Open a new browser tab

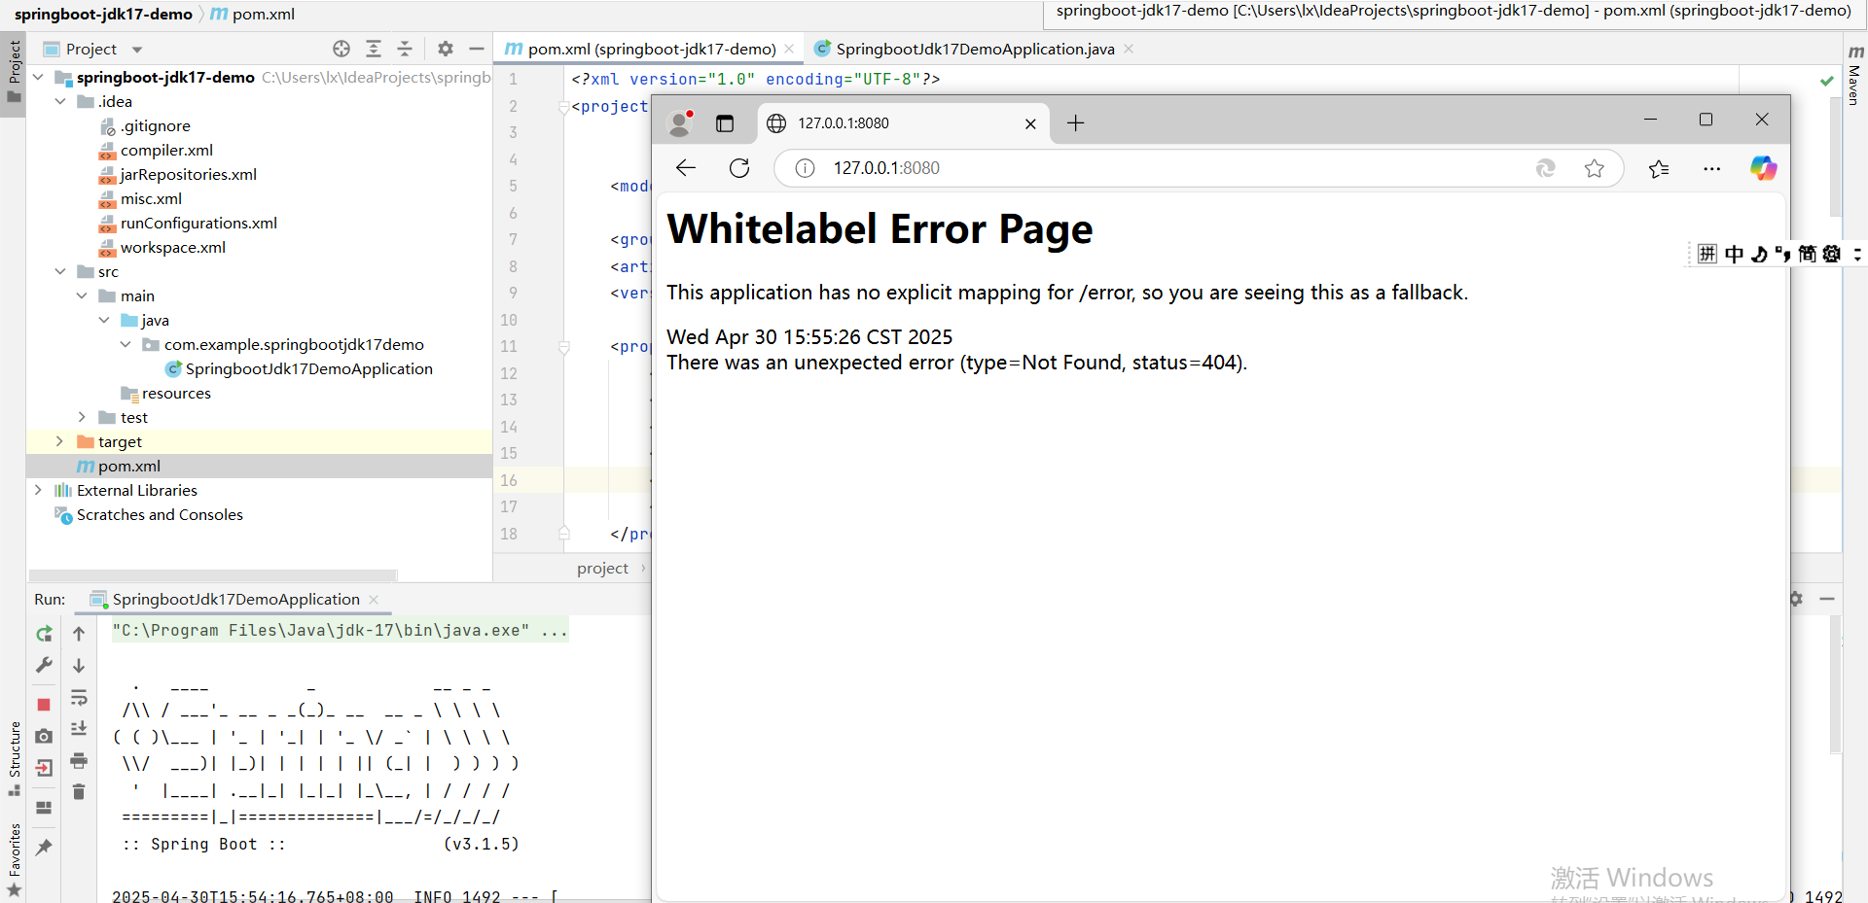[x=1075, y=123]
